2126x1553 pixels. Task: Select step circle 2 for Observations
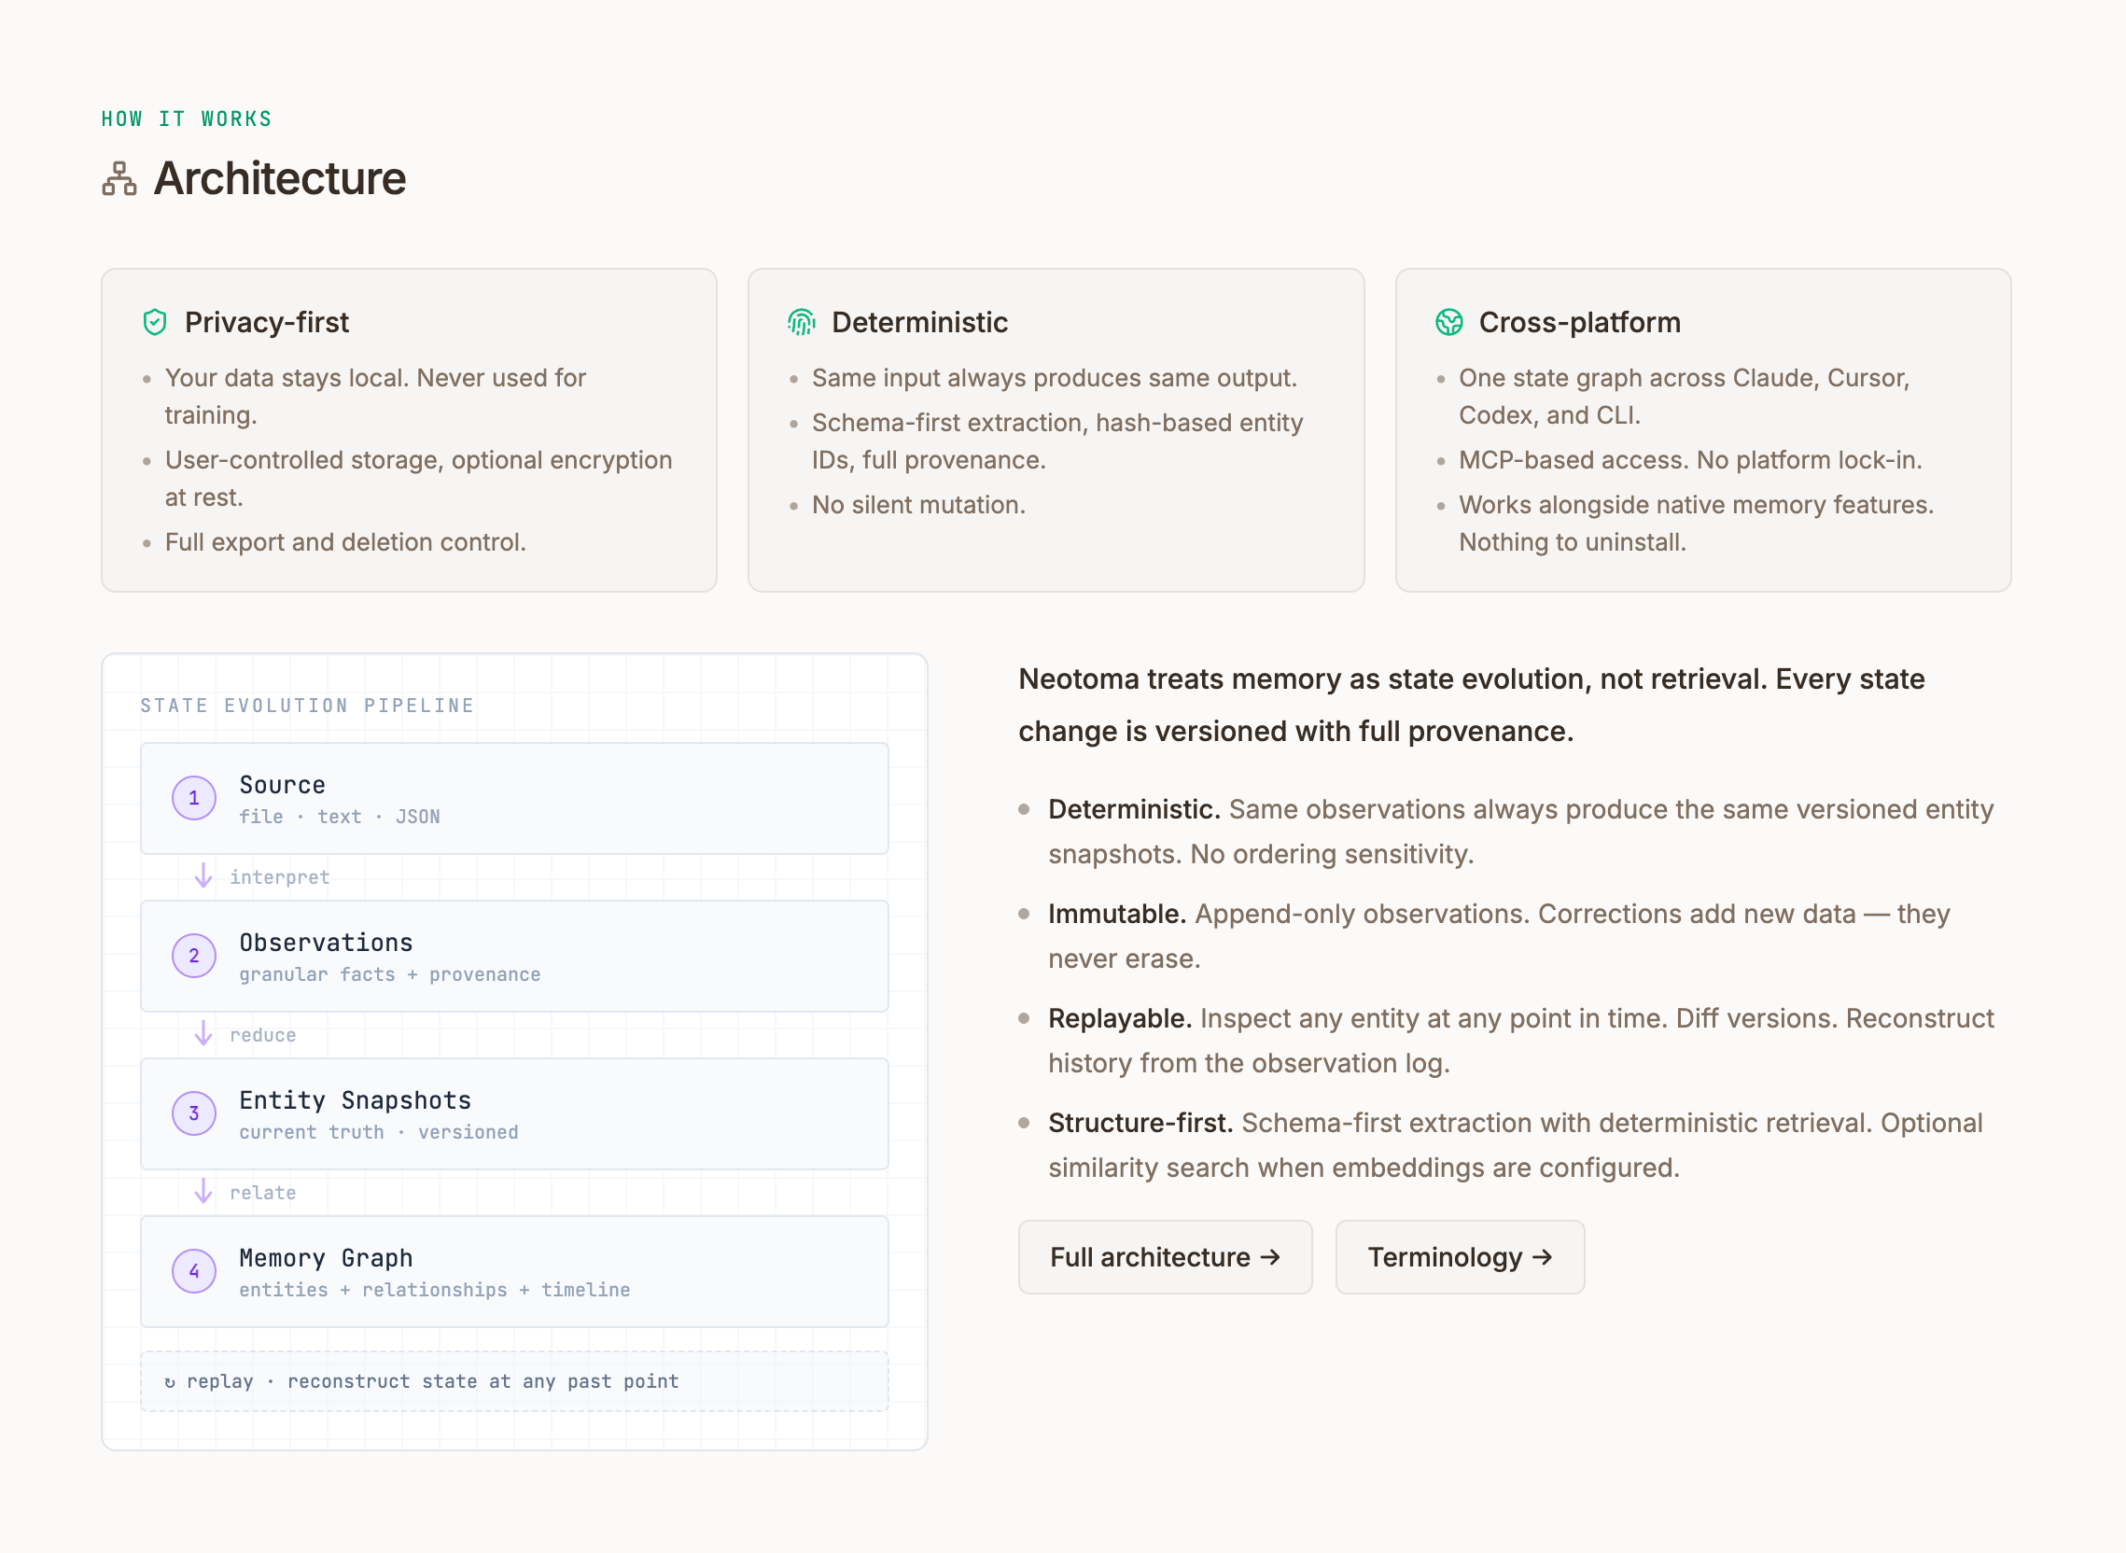193,956
